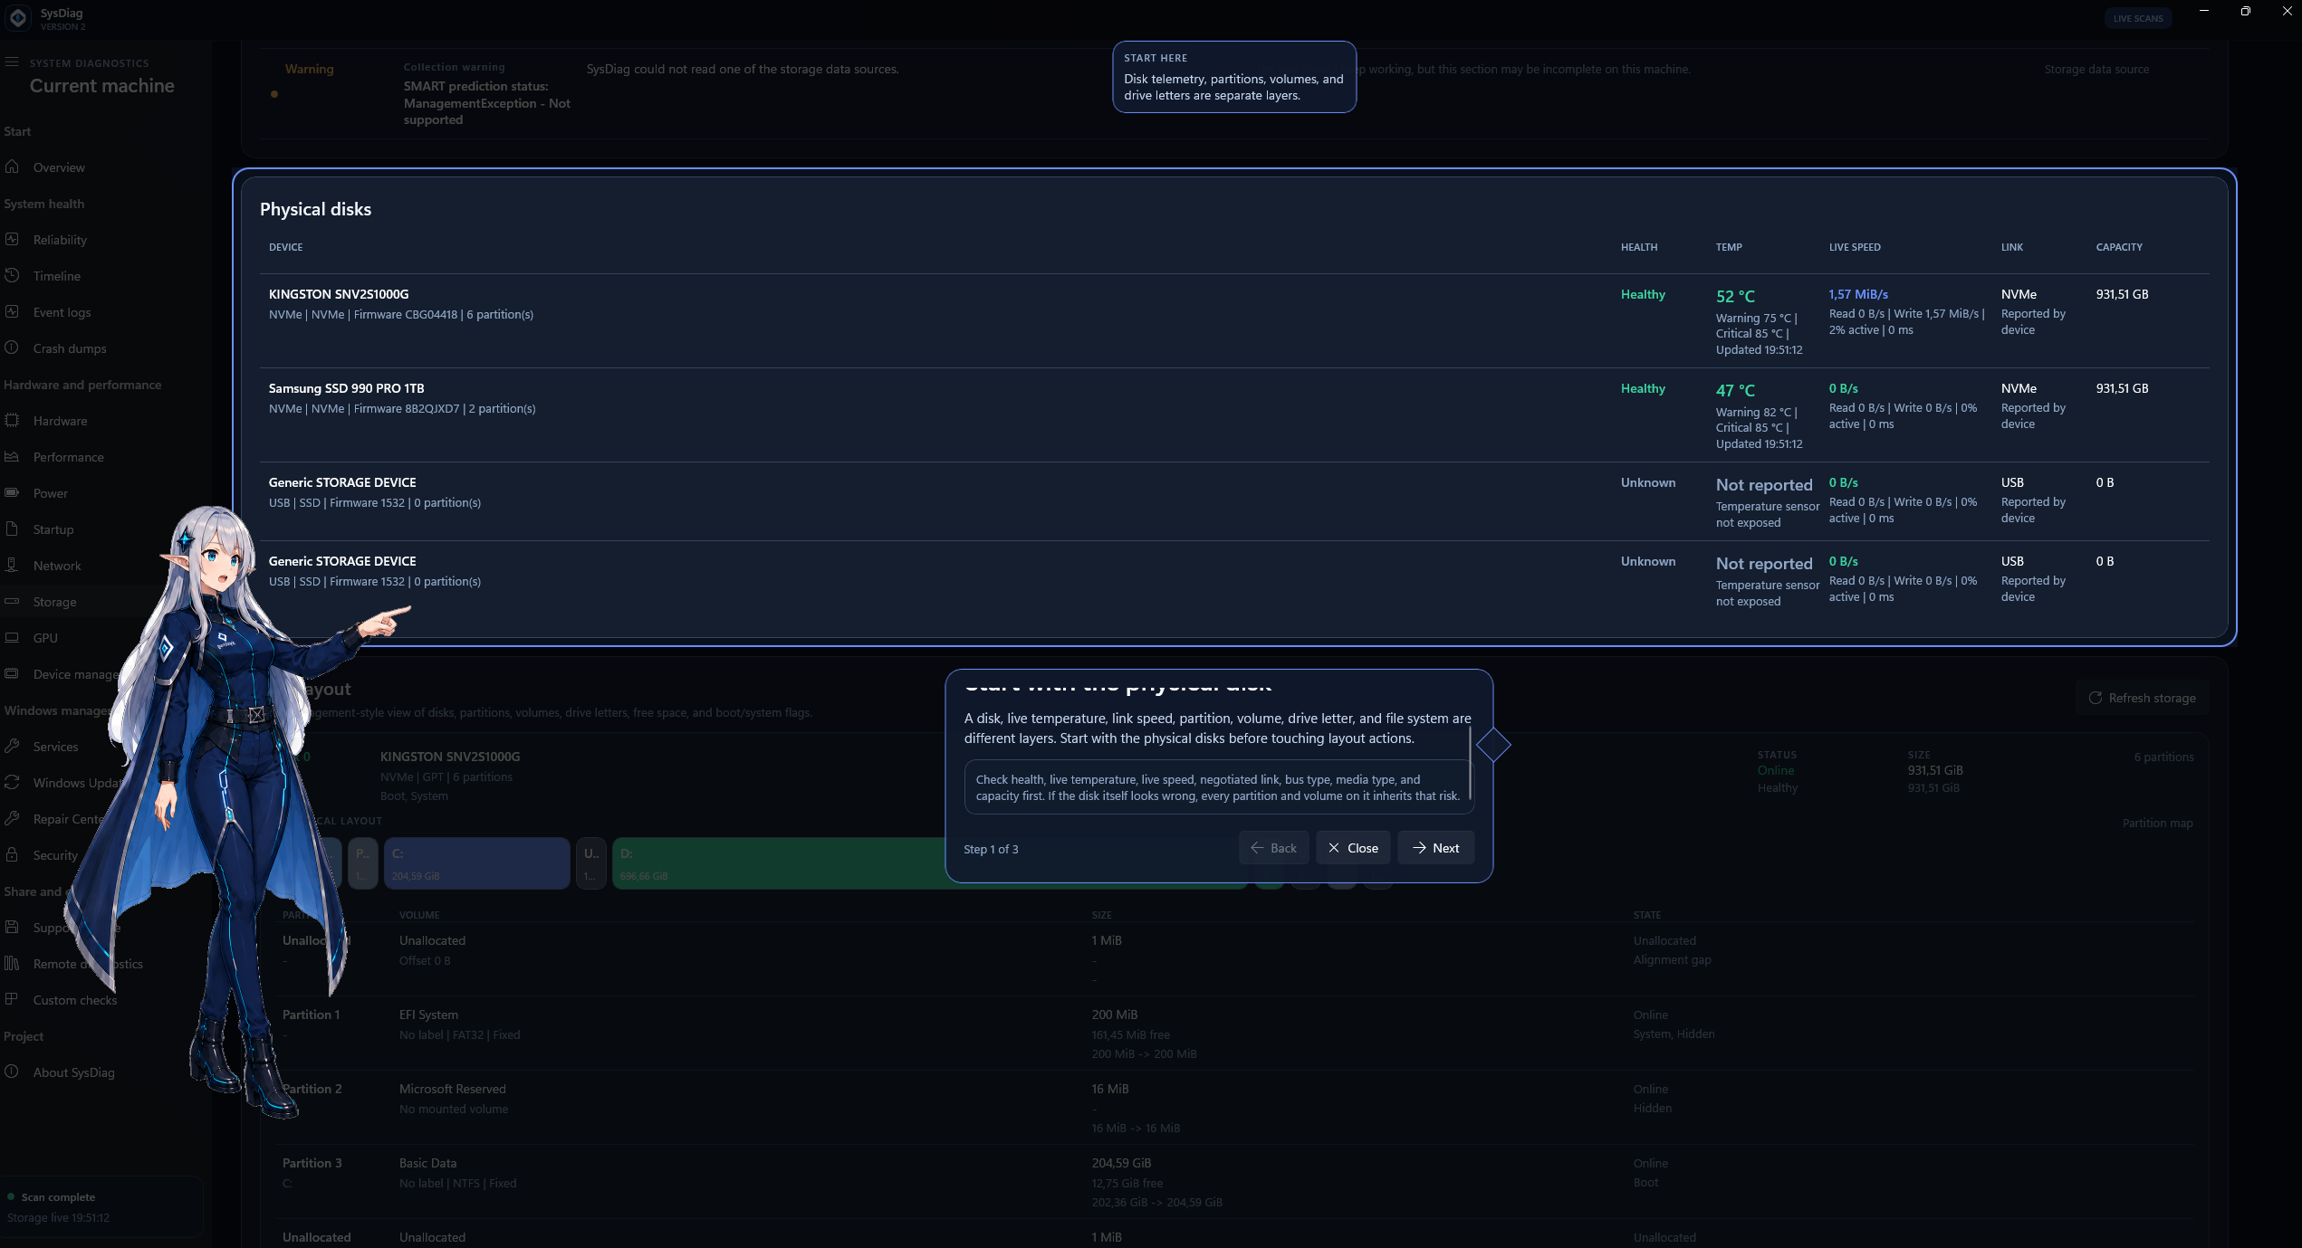This screenshot has width=2302, height=1248.
Task: Click the Support bundle icon
Action: pos(12,927)
